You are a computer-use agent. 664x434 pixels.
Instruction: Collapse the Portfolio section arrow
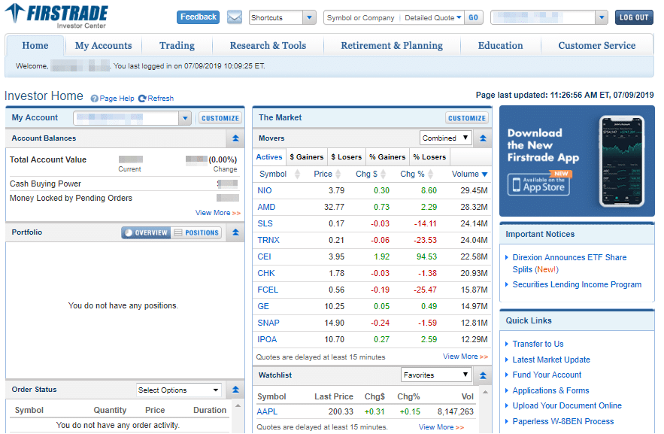[235, 232]
